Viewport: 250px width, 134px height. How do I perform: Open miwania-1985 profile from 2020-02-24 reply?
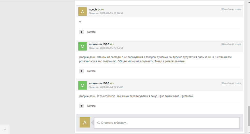[99, 83]
